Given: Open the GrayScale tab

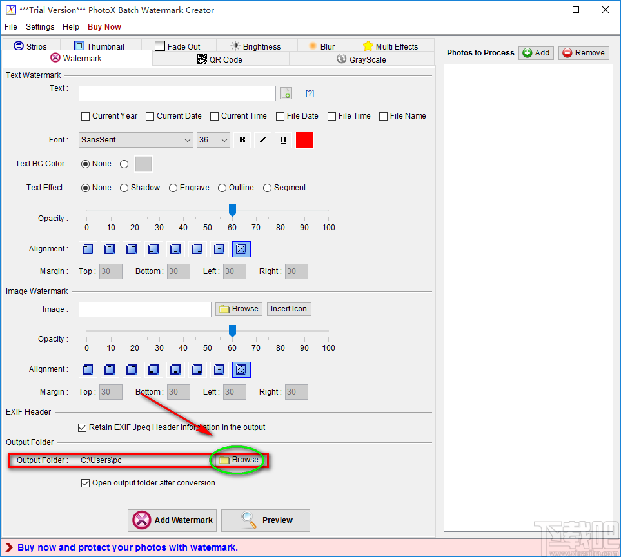Looking at the screenshot, I should coord(362,59).
